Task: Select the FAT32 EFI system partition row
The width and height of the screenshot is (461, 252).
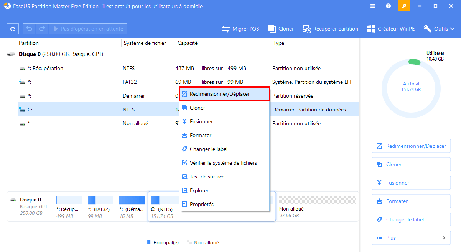Action: [189, 82]
